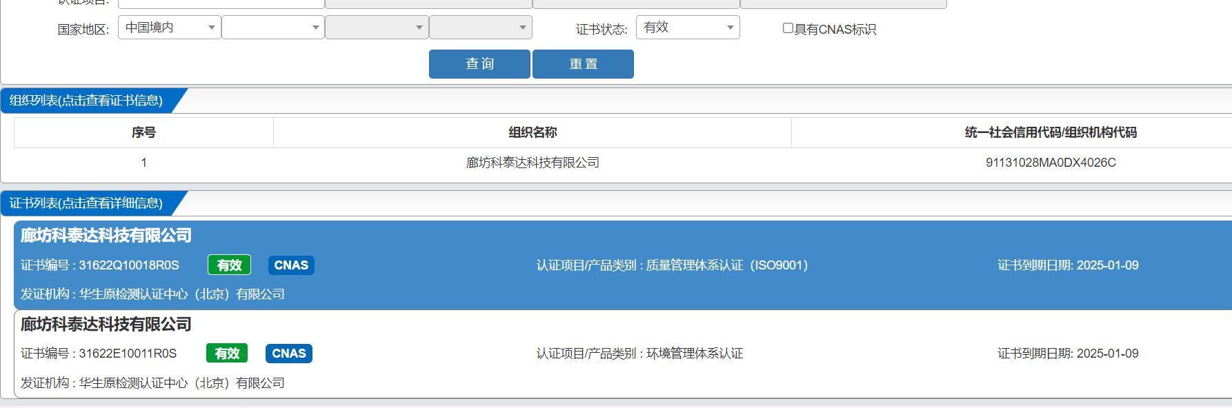The image size is (1232, 408).
Task: Click the 有效 badge on certificate 31622Q10018R0S
Action: pyautogui.click(x=229, y=265)
